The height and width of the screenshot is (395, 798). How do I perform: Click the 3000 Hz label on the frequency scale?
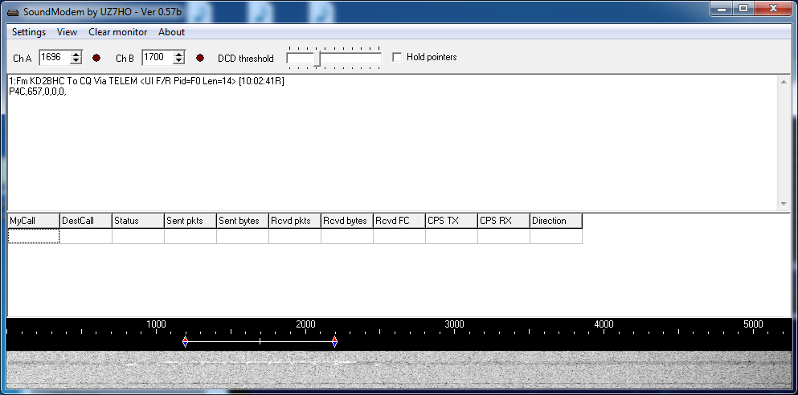click(x=454, y=324)
